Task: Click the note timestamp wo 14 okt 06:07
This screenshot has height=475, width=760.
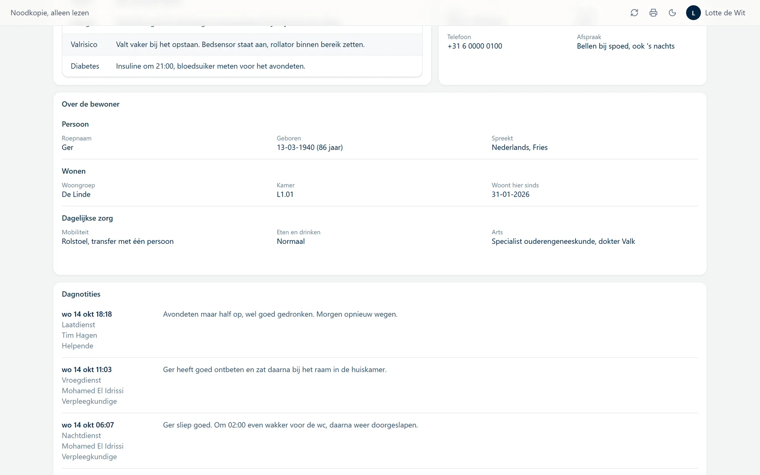Action: click(88, 425)
